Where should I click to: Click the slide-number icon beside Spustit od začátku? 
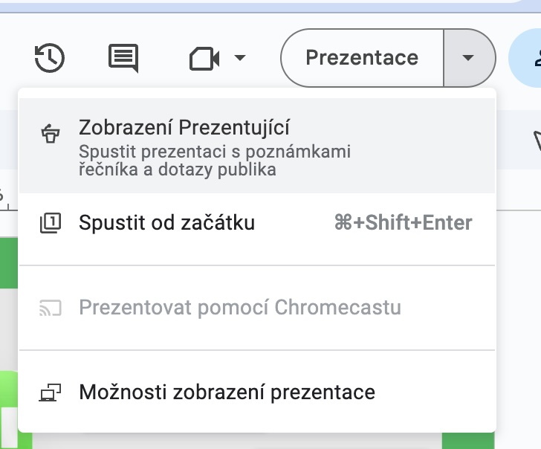click(x=51, y=222)
